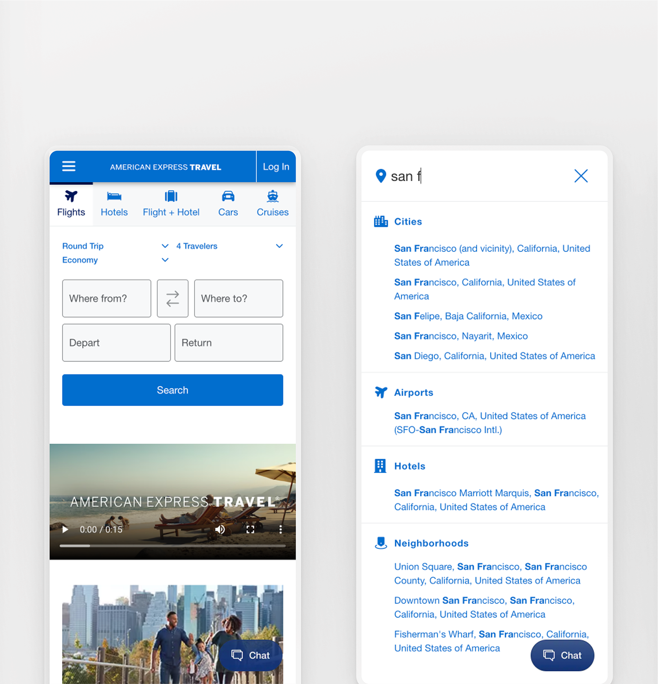The height and width of the screenshot is (684, 658).
Task: Pick San Felipe, Baja California, Mexico
Action: 468,316
